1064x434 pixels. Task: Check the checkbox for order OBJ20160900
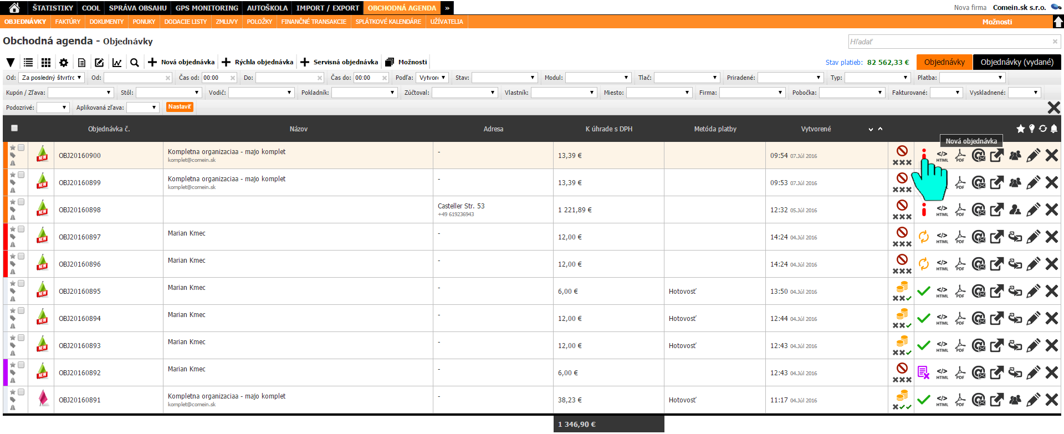tap(21, 147)
